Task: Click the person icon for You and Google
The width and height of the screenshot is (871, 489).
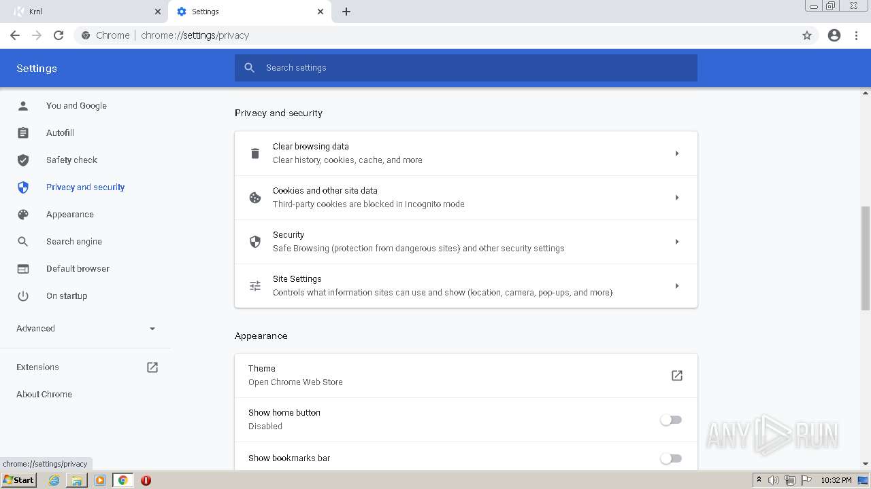Action: [x=23, y=106]
